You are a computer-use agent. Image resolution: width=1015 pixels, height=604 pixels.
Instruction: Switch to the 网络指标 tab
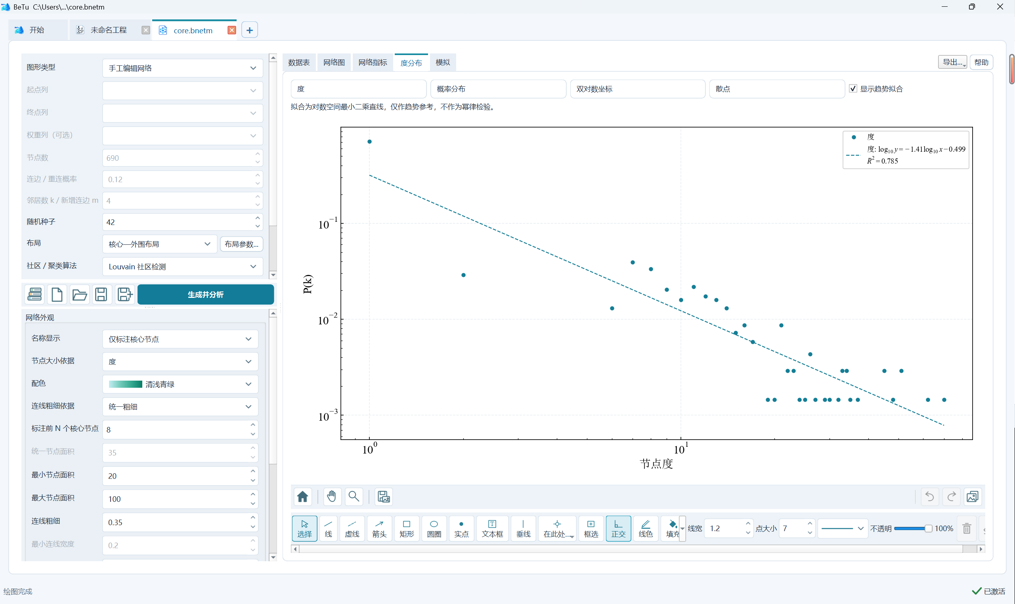(x=373, y=62)
